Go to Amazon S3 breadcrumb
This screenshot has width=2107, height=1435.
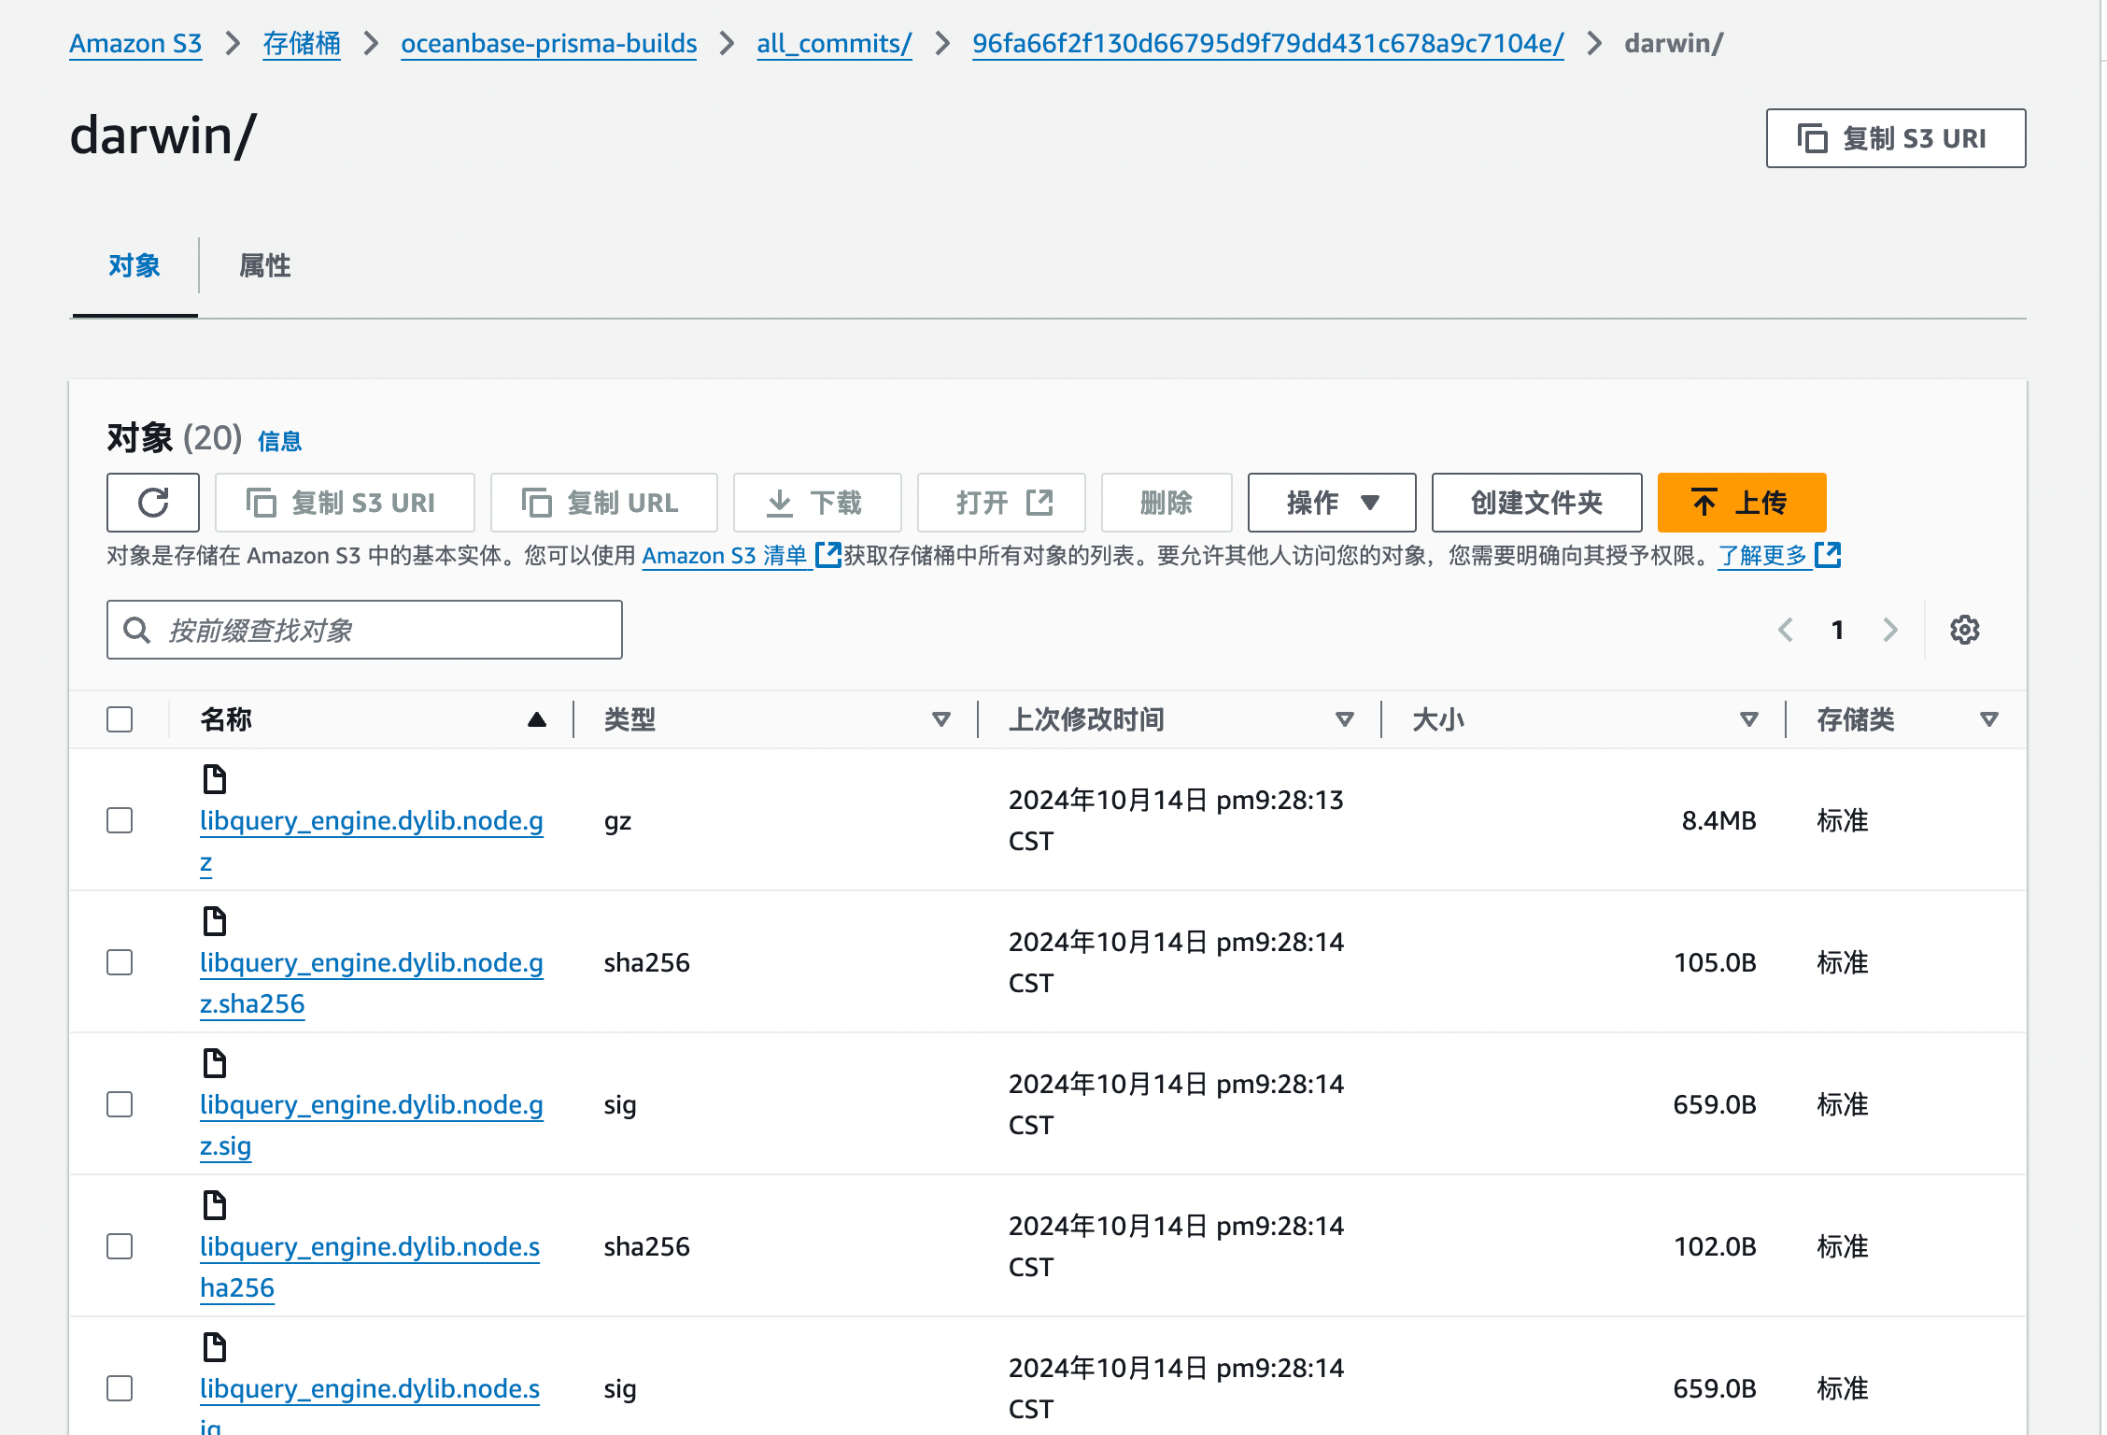click(135, 43)
